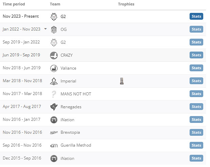Expand the Jan 2022 - Nov 2023 dropdown arrow
The height and width of the screenshot is (167, 210).
[46, 29]
